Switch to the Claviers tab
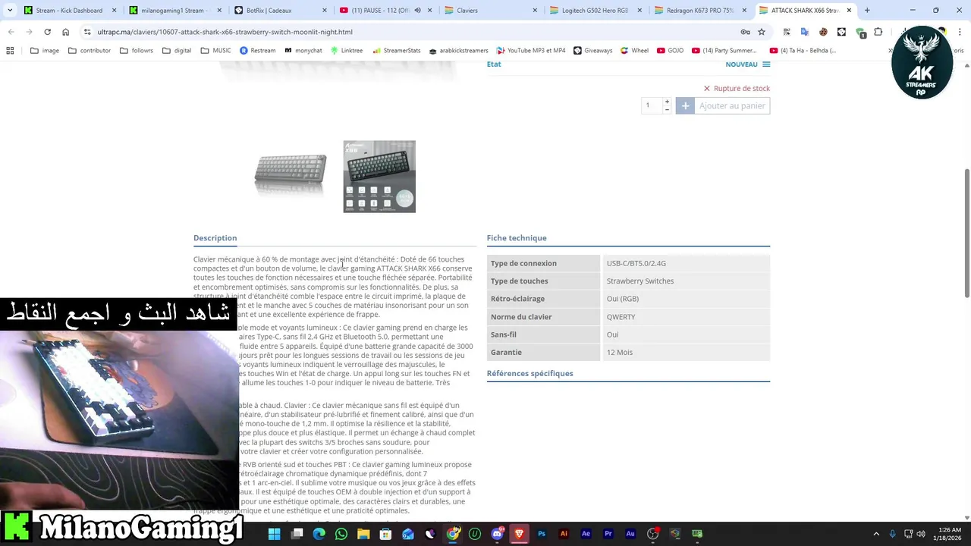The width and height of the screenshot is (971, 546). 489,10
